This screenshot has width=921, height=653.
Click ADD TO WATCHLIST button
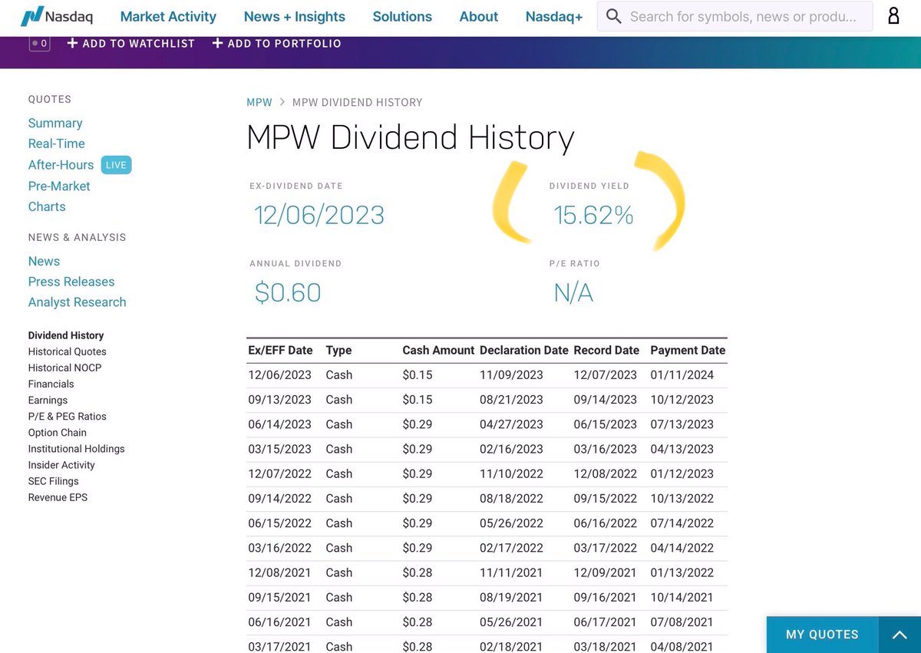131,44
